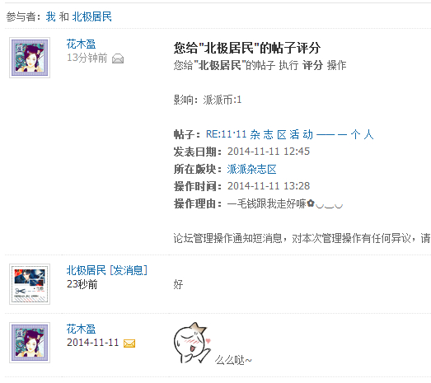The width and height of the screenshot is (431, 383).
Task: Click the 发消息 link
Action: (129, 270)
